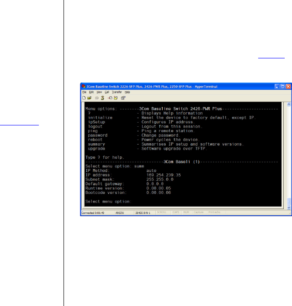Click the 'Connected 0:06:49' status entry

pos(93,213)
